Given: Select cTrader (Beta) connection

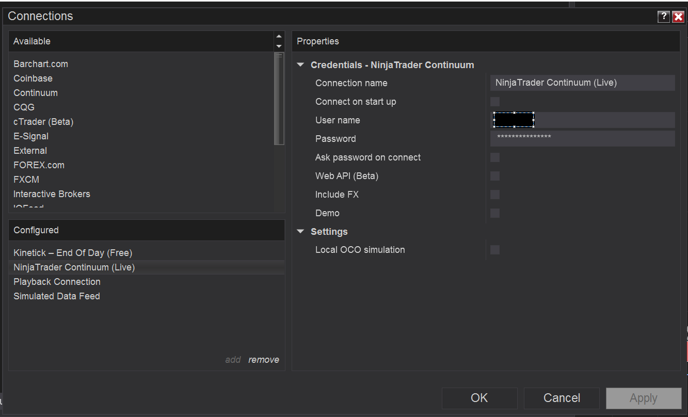Looking at the screenshot, I should 43,122.
